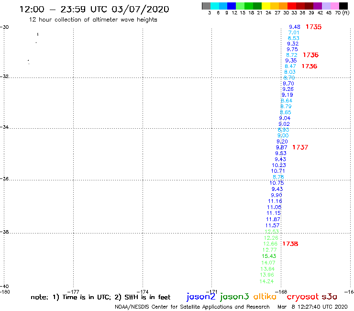Screen dimensions: 354x311
Task: Click the wave height value '8.47'
Action: tap(290, 66)
